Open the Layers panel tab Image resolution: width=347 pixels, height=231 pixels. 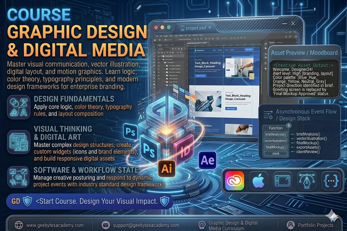(x=159, y=45)
